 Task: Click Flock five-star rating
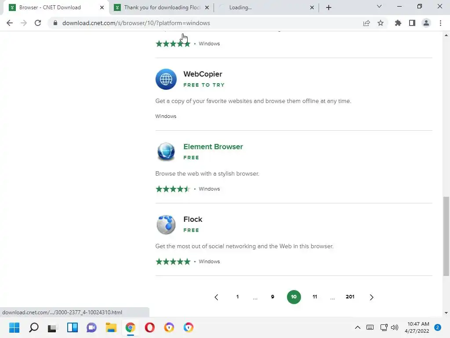click(x=173, y=261)
